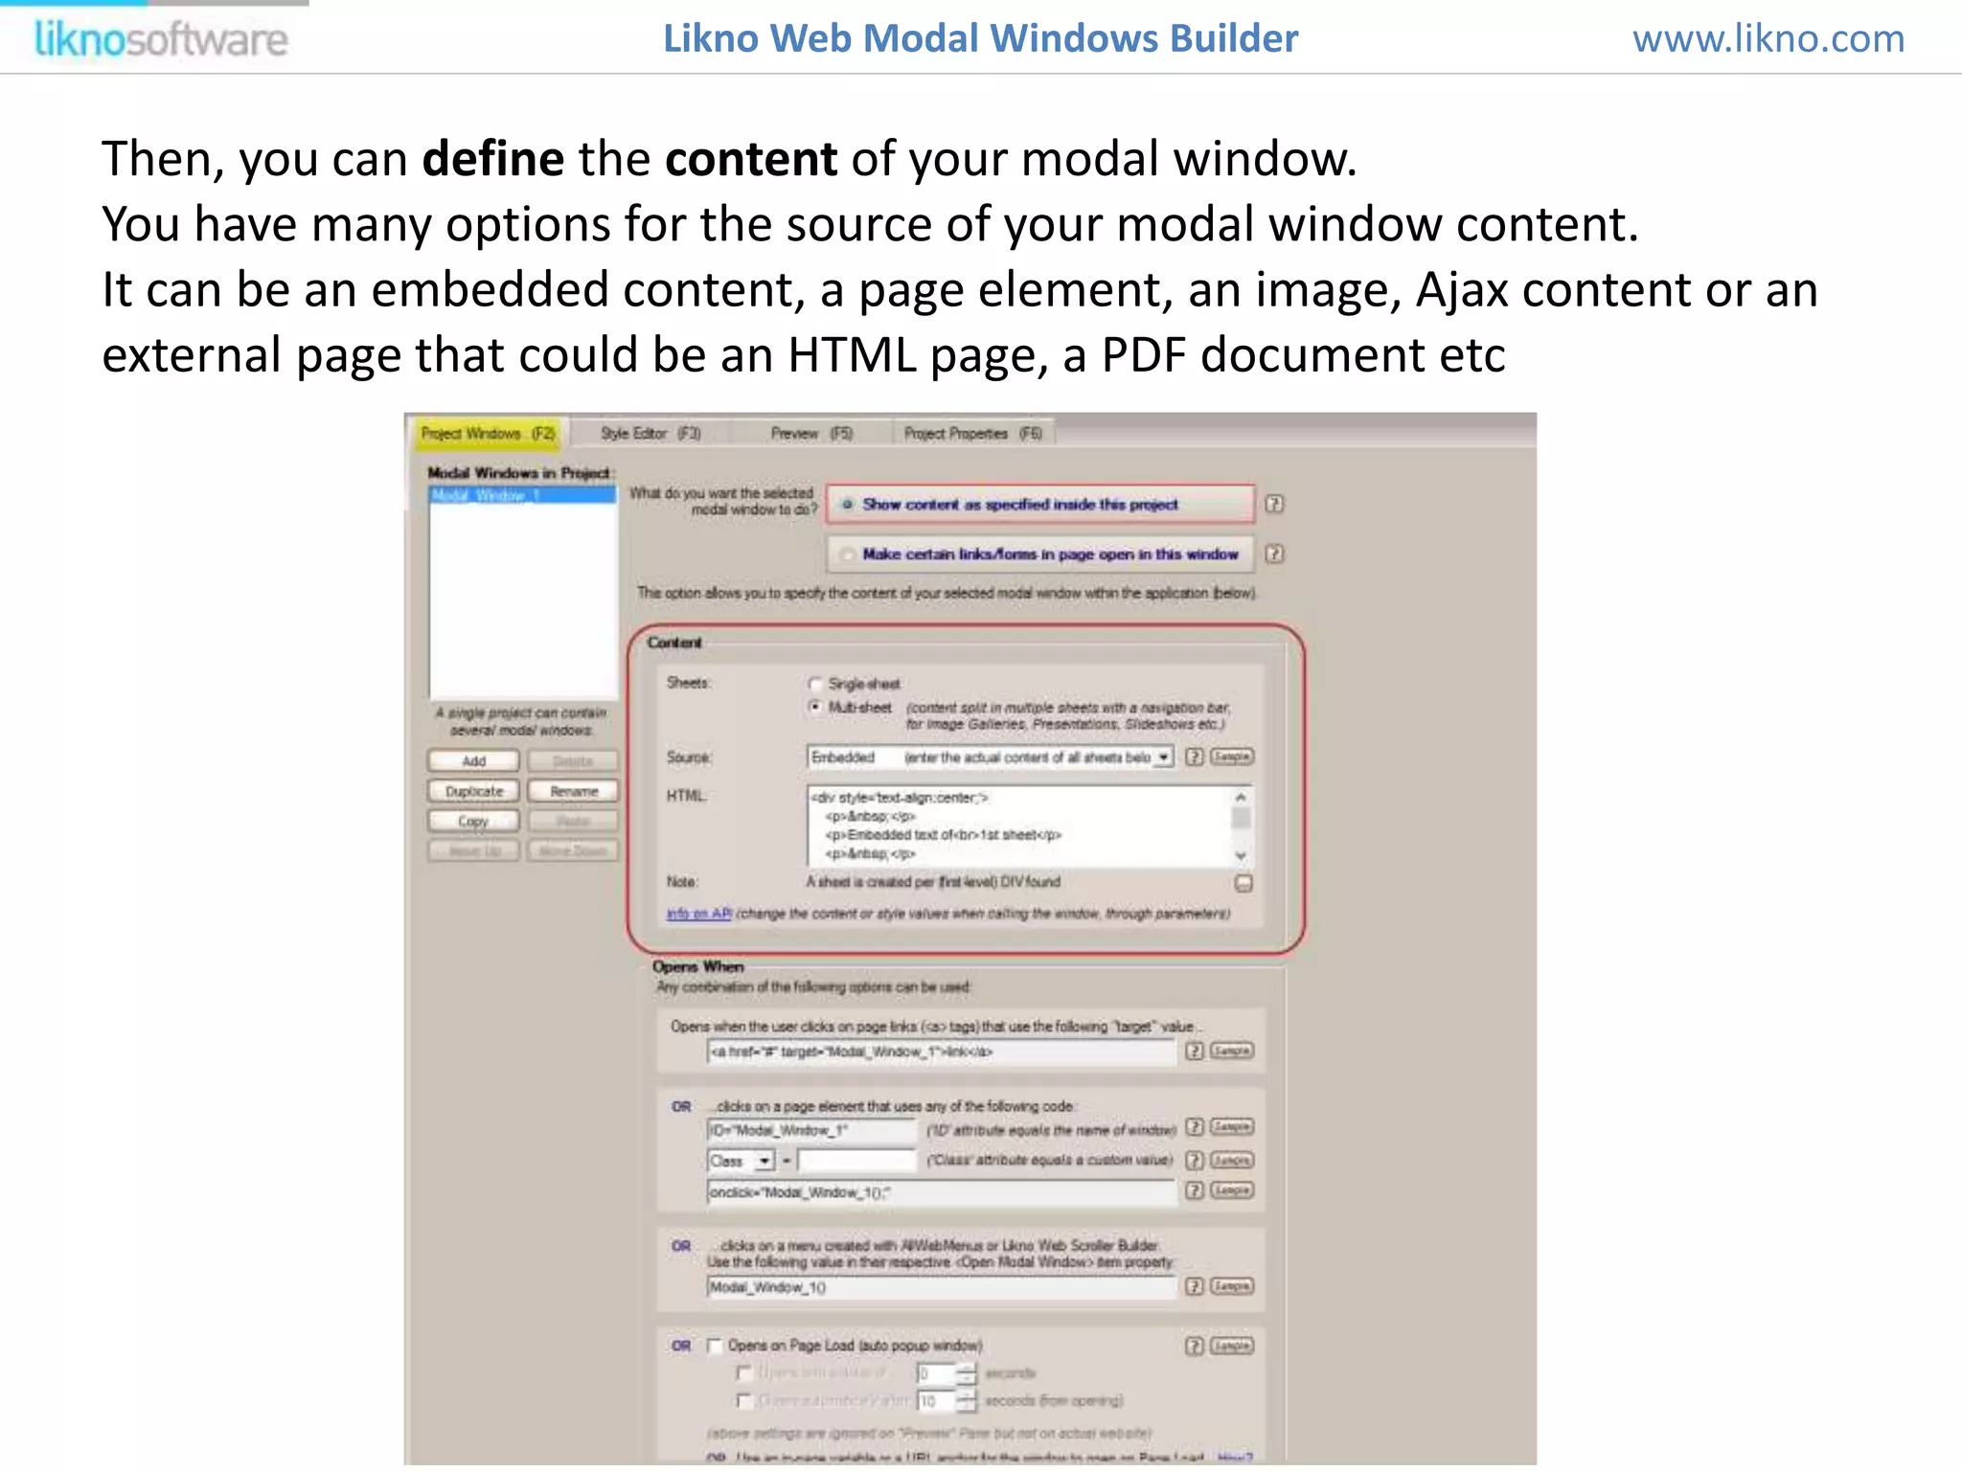The height and width of the screenshot is (1471, 1962).
Task: Click Sample button for ID attribute row
Action: pyautogui.click(x=1232, y=1127)
